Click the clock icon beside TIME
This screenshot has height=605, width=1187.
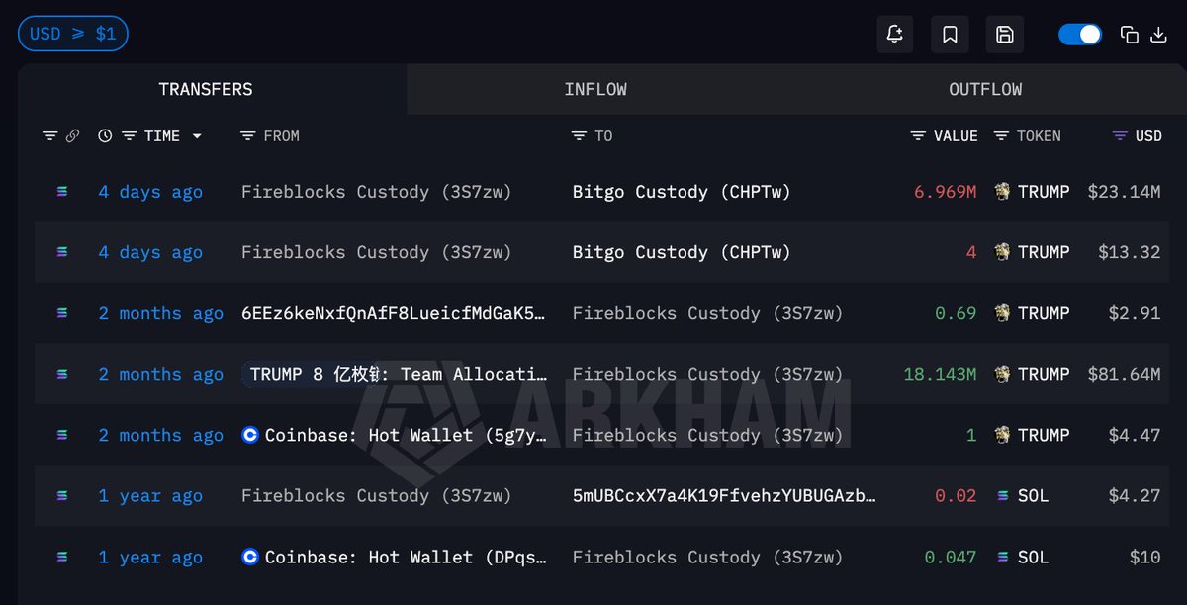(x=105, y=136)
